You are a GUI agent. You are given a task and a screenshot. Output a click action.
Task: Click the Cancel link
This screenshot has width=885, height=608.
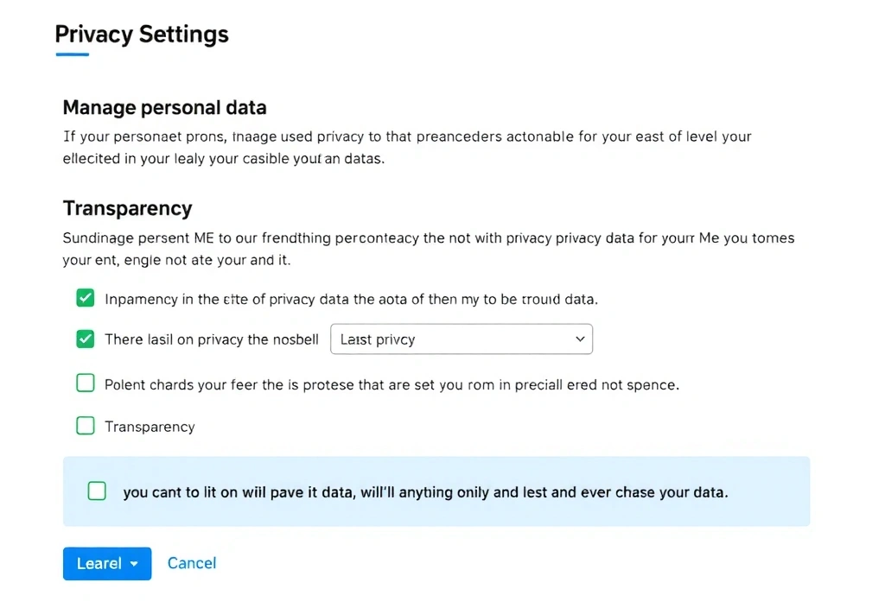(191, 562)
